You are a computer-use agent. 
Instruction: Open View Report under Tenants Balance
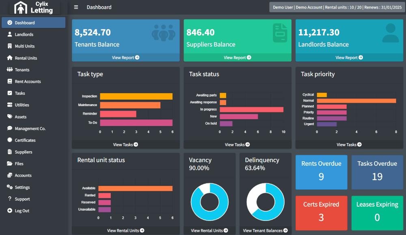tap(125, 58)
